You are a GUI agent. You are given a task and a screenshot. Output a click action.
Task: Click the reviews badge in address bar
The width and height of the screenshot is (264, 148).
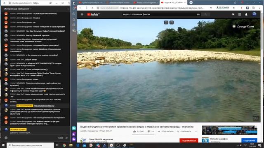223,8
